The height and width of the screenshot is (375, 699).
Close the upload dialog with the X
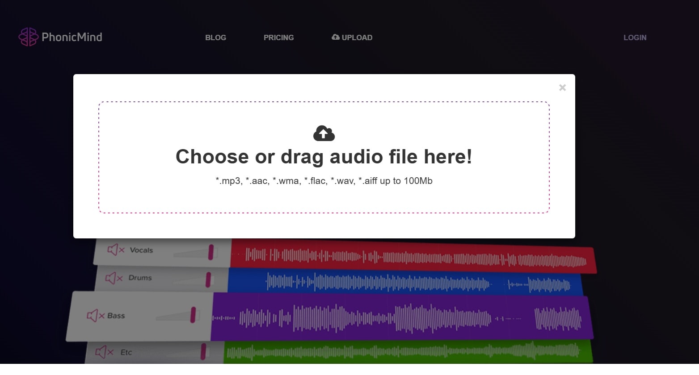(562, 87)
